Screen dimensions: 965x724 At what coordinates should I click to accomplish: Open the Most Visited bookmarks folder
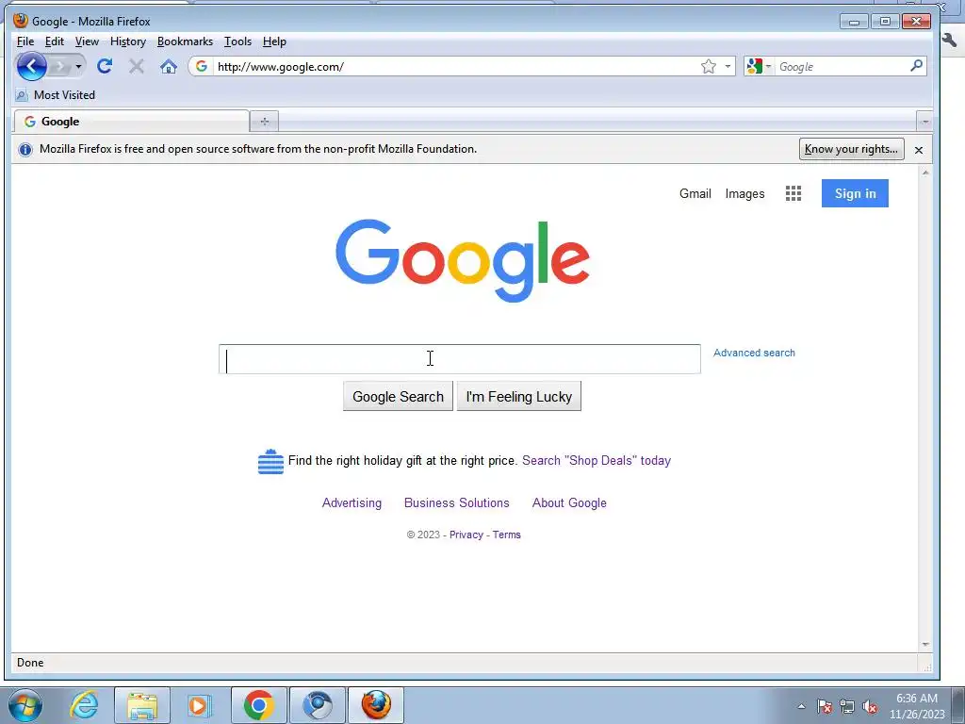(56, 95)
